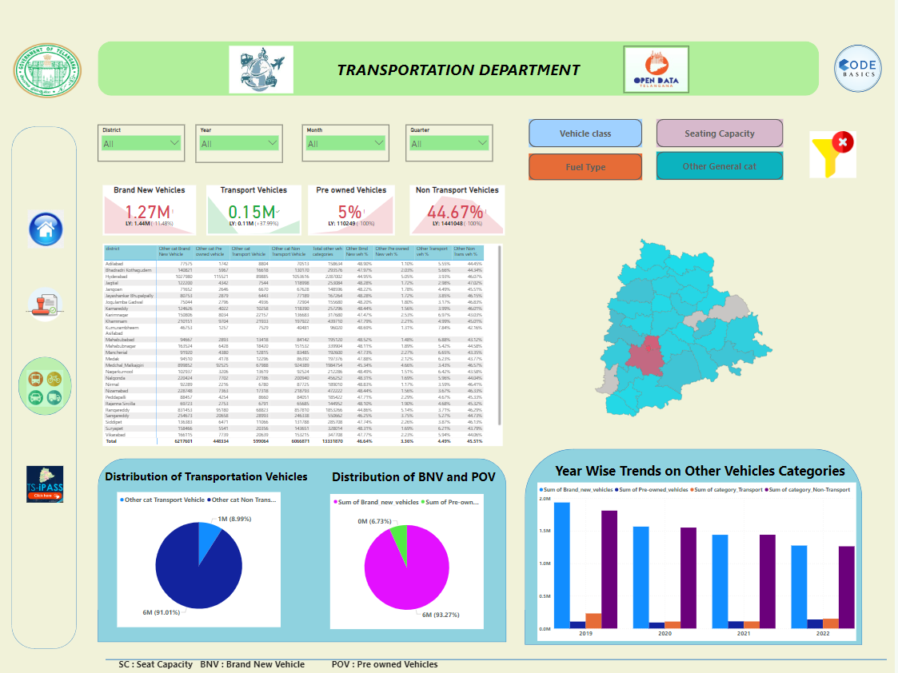
Task: Click the vehicles category icon in sidebar
Action: point(45,386)
